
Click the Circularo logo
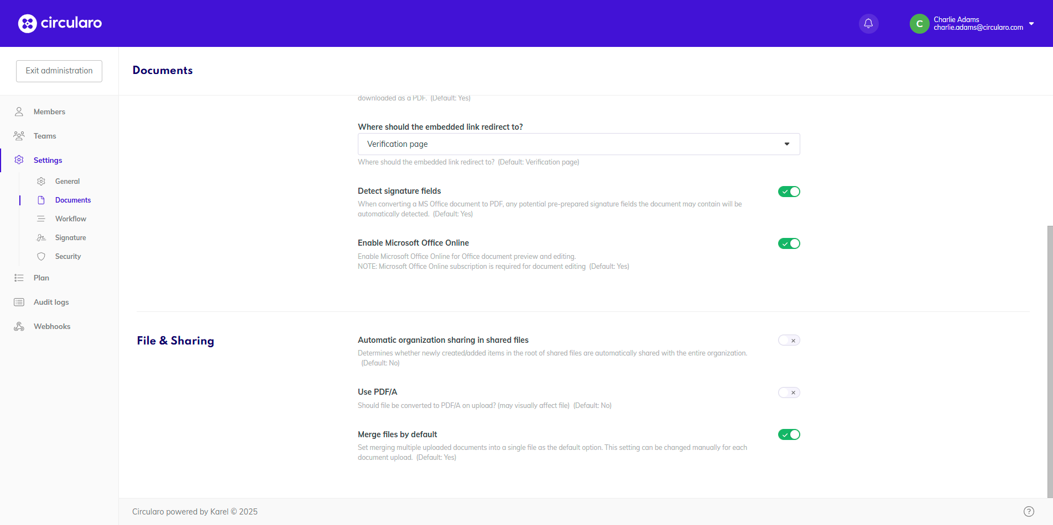click(60, 23)
